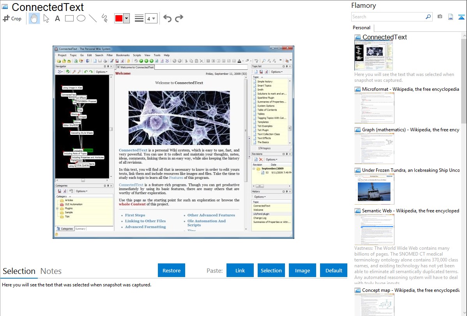Open Topic list Options dropdown in screenshot
This screenshot has height=316, width=467.
click(277, 72)
